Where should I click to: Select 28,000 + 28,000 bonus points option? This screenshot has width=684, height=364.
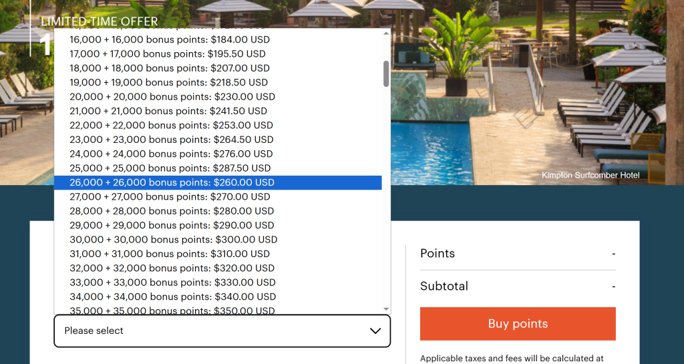[172, 211]
